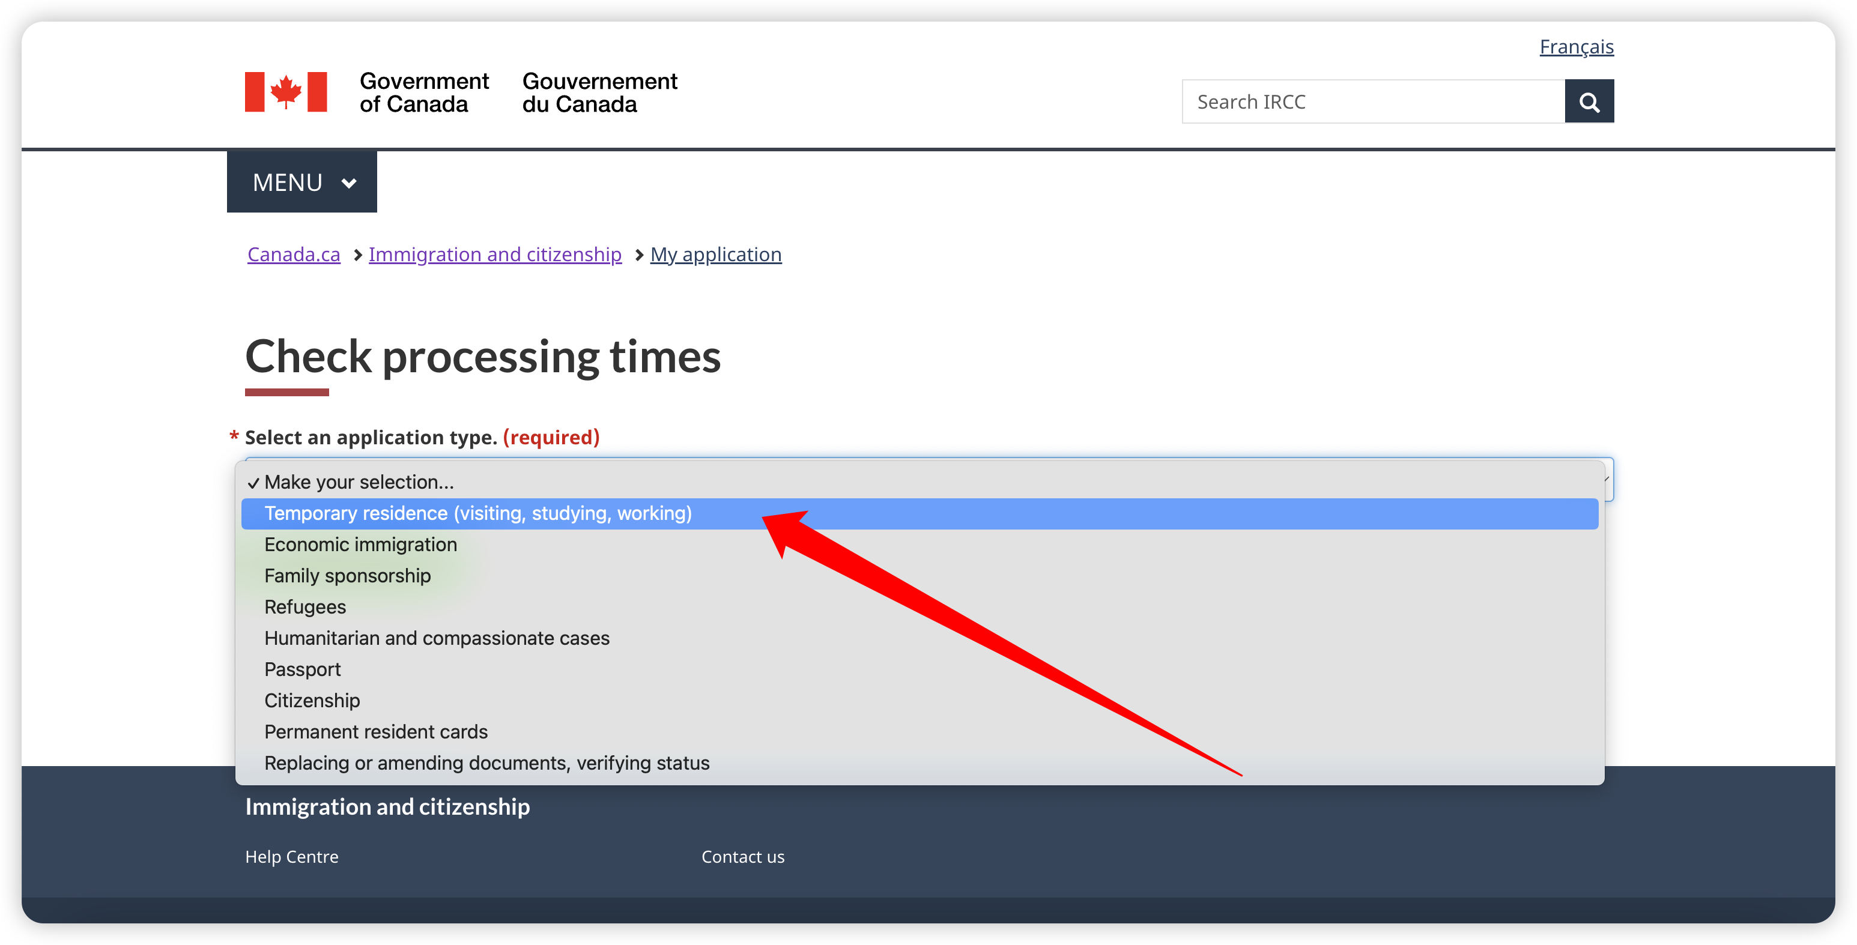Open the My application breadcrumb
This screenshot has height=945, width=1857.
click(x=716, y=255)
